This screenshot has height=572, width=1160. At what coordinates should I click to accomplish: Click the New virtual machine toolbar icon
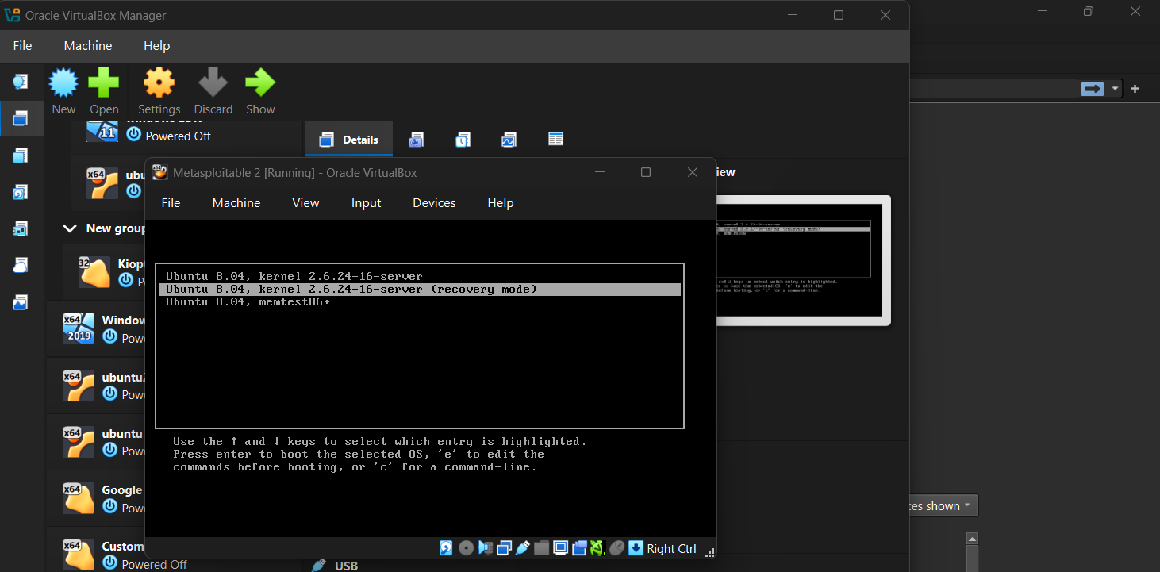point(63,83)
